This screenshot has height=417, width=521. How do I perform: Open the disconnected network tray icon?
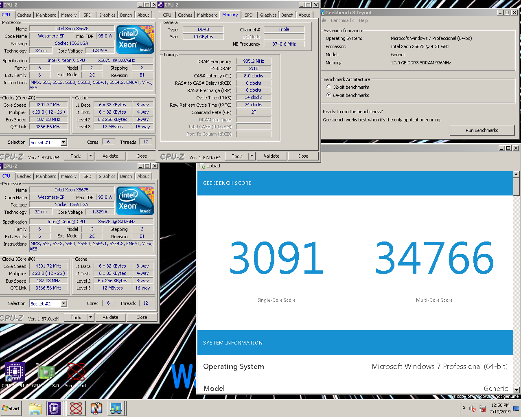click(x=482, y=408)
